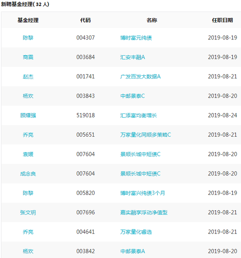Select fund code 005651

[x=85, y=135]
